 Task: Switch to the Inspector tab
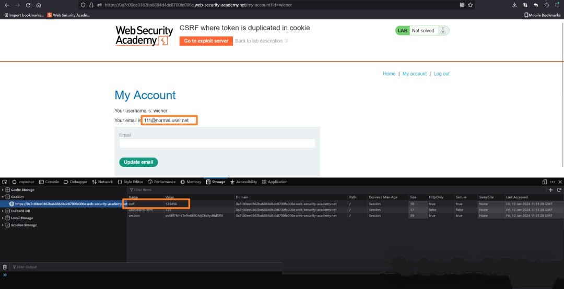coord(23,182)
